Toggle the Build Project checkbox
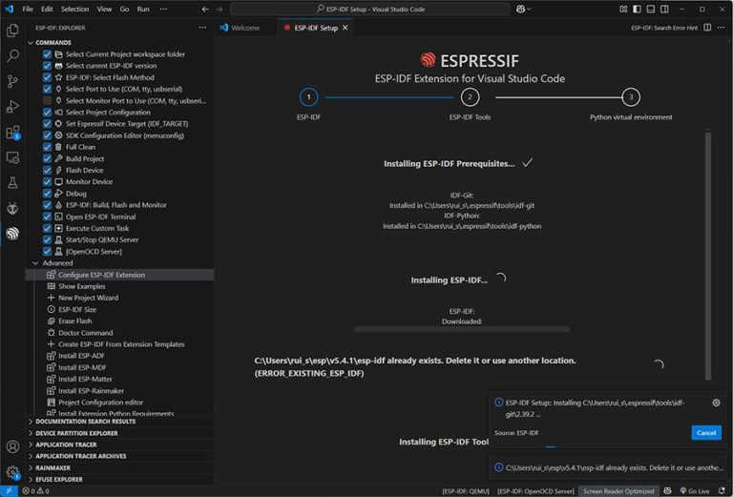The image size is (733, 497). [x=47, y=158]
